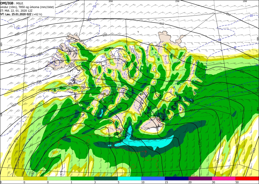Click the 'IT: Mið. 22. 01. 2020 12Z' line
The width and height of the screenshot is (259, 184).
[16, 11]
